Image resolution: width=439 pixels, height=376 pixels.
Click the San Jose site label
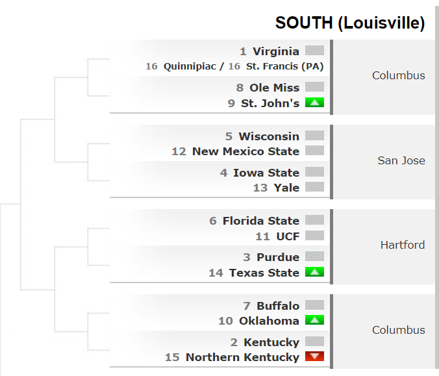[401, 160]
